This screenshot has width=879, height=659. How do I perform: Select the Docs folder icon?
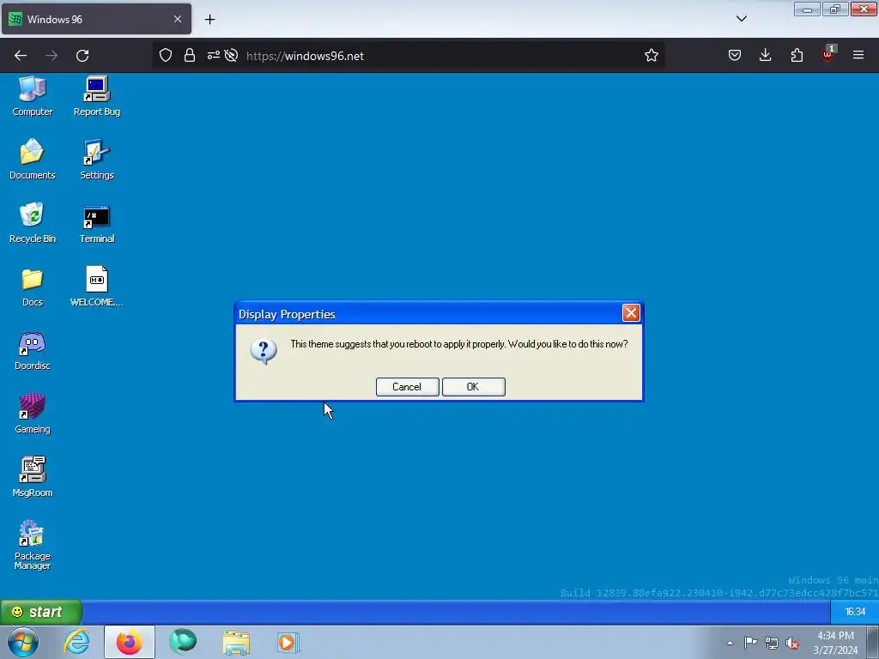33,287
